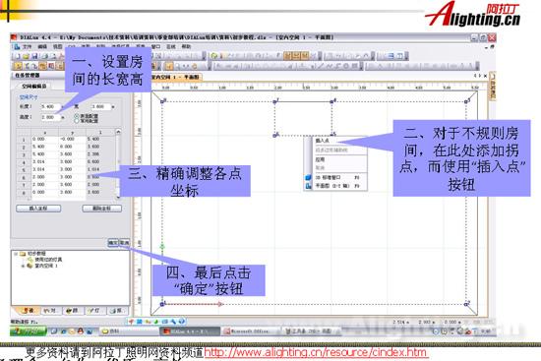Click the luminaires-used icon in project tree
Screen dimensions: 541x361
click(x=30, y=259)
